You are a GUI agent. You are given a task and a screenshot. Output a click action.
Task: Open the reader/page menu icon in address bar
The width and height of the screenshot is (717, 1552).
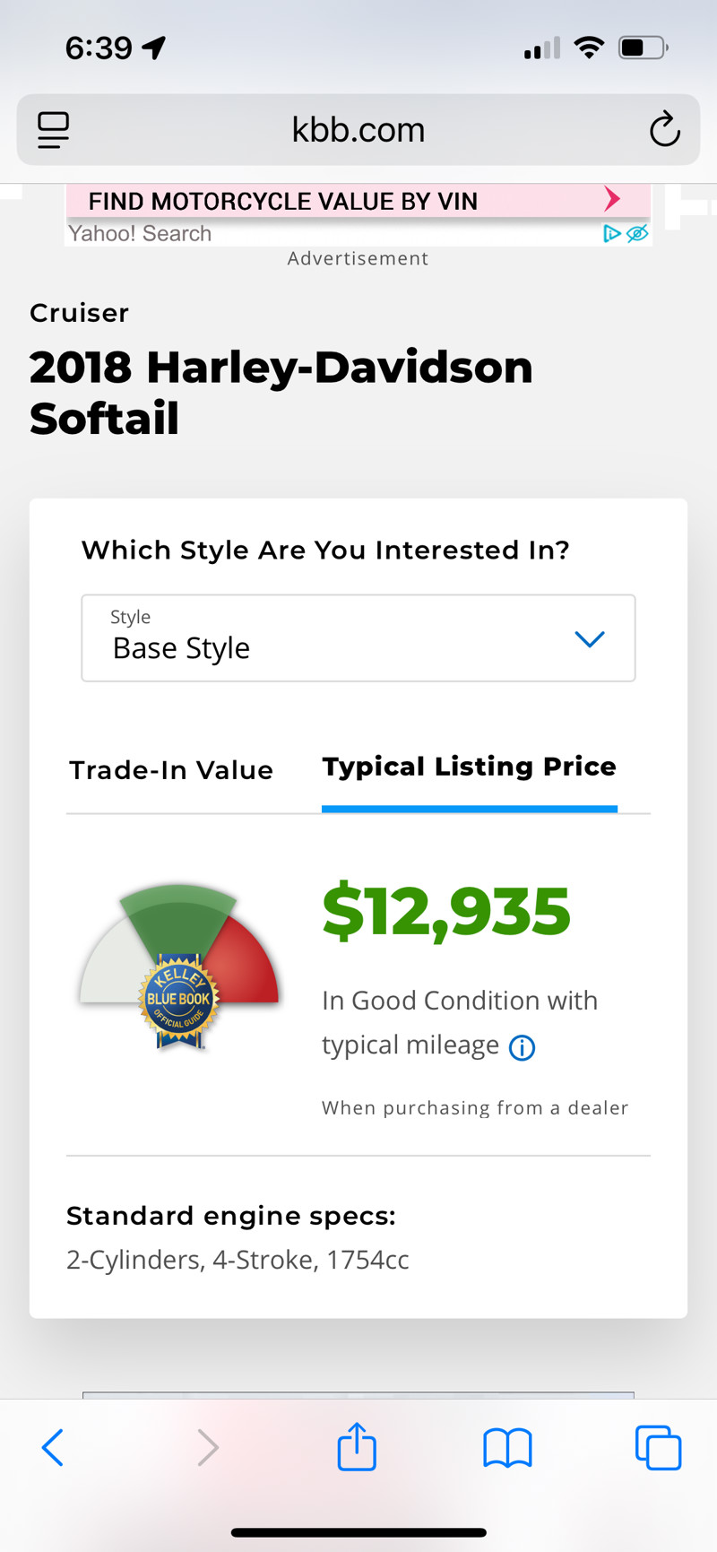(53, 130)
